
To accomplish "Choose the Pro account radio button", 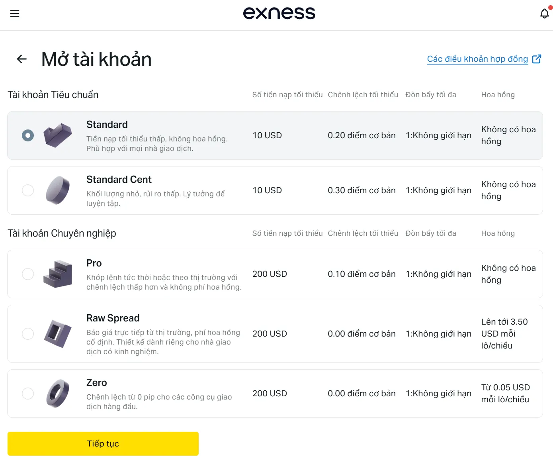I will click(x=28, y=274).
